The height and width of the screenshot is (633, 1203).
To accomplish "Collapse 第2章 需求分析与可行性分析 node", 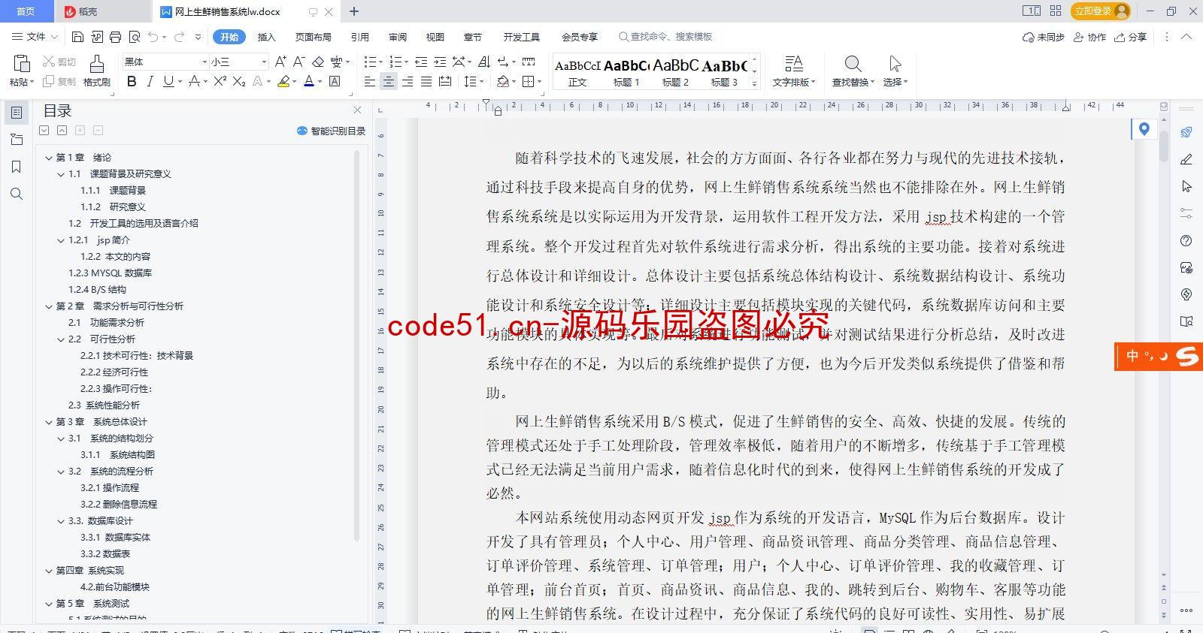I will pyautogui.click(x=49, y=306).
